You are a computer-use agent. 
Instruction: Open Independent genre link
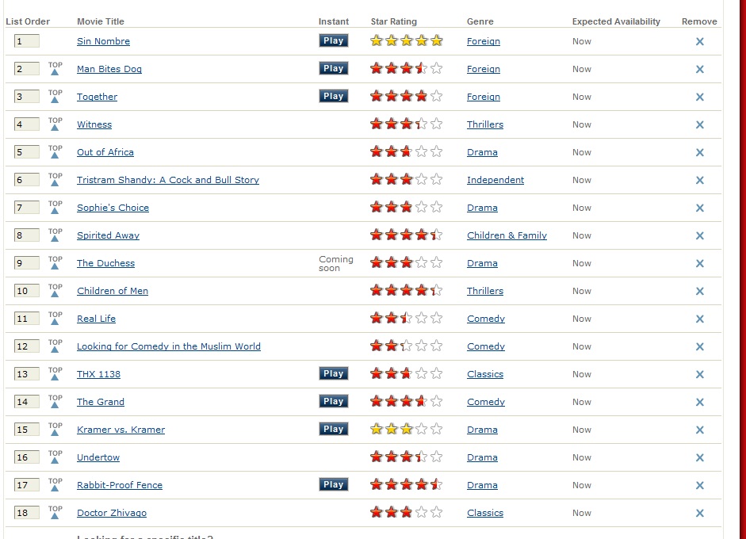click(x=495, y=180)
